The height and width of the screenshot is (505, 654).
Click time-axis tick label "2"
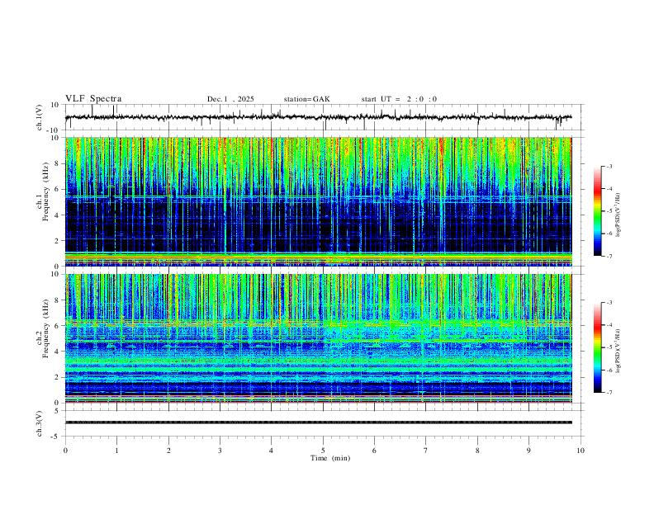pos(168,451)
